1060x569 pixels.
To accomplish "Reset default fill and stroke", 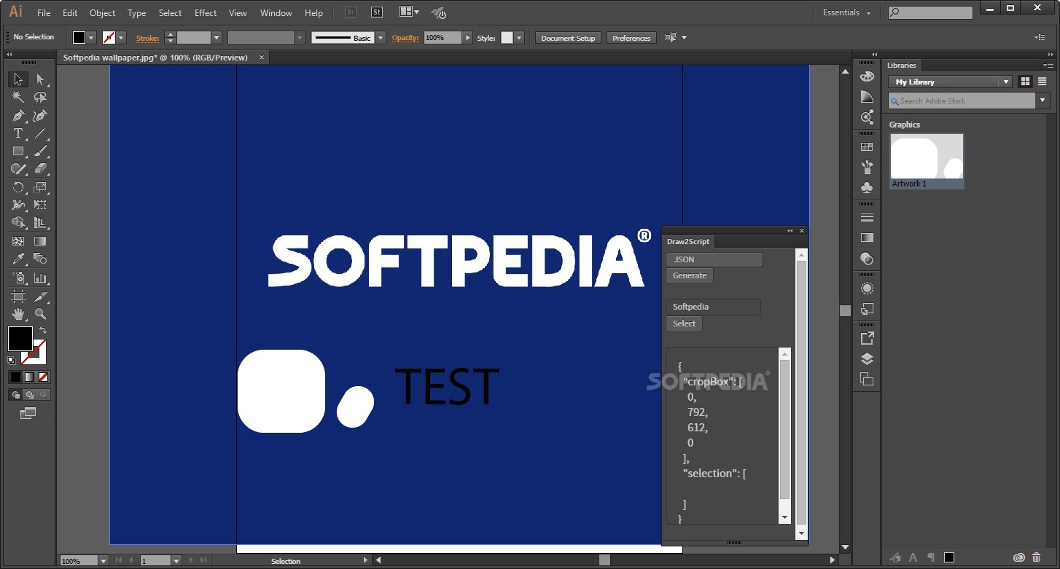I will pos(12,360).
